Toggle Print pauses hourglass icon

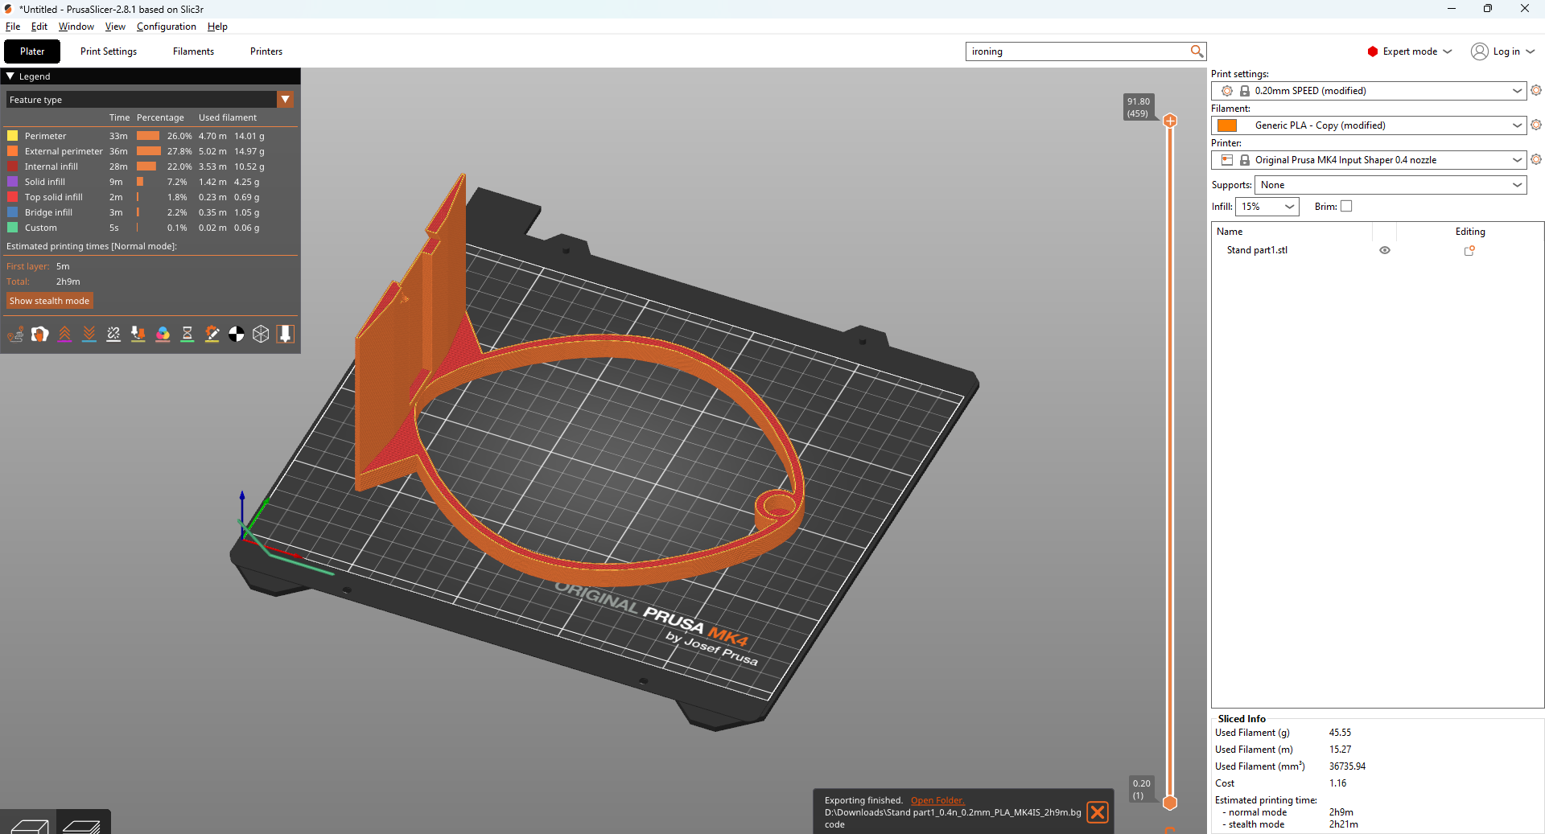point(187,334)
